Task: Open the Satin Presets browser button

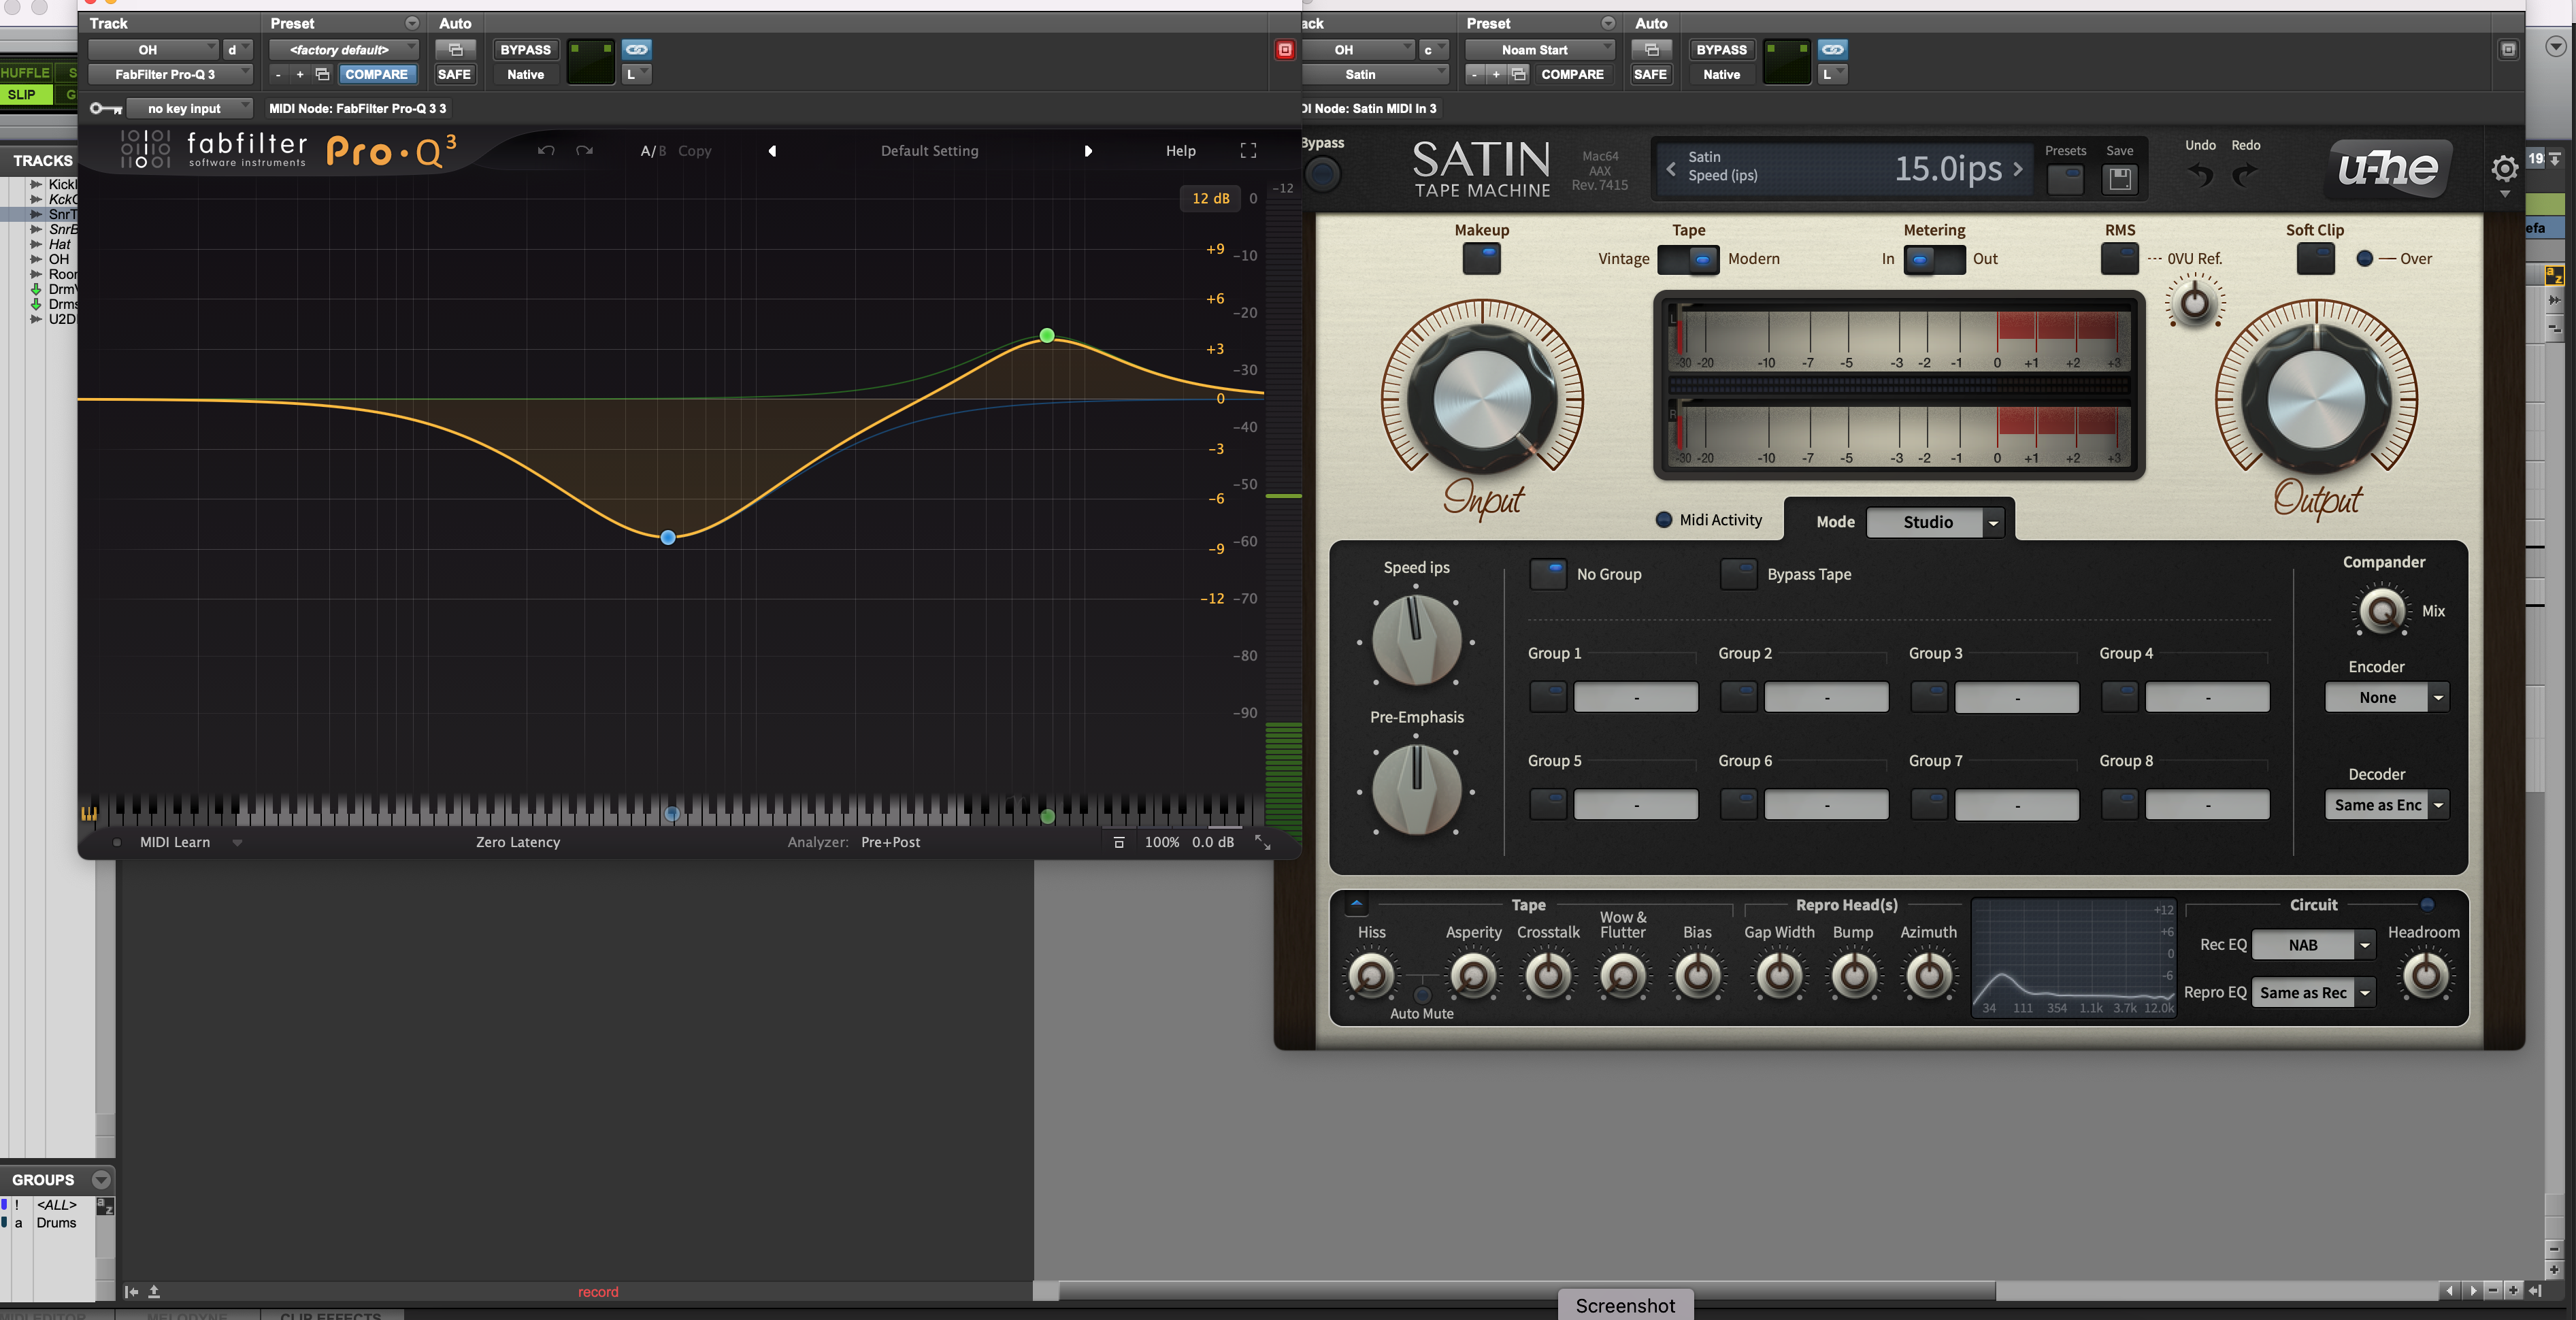Action: click(x=2065, y=179)
